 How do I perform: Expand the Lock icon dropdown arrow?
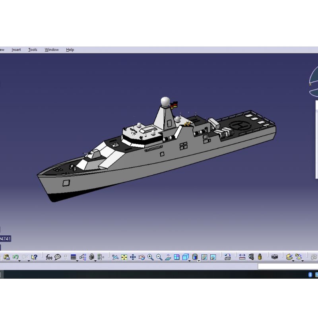[95, 261]
